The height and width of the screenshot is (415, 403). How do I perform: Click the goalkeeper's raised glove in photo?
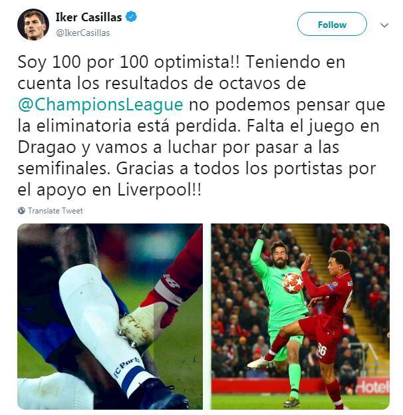[265, 231]
